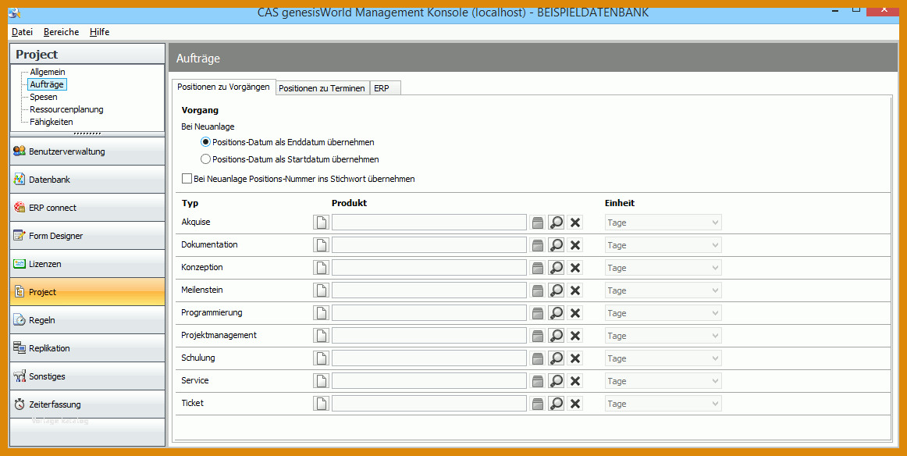
Task: Open the Einheit dropdown for Service
Action: [x=663, y=381]
